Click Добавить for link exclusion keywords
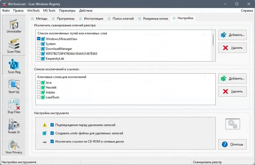Image resolution: width=255 pixels, height=165 pixels. point(232,78)
